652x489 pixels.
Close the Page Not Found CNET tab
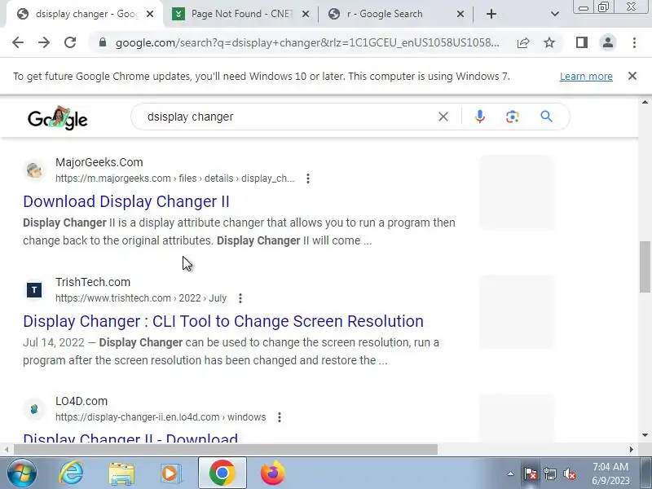(305, 14)
